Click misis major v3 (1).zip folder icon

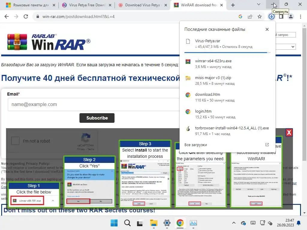click(x=188, y=78)
